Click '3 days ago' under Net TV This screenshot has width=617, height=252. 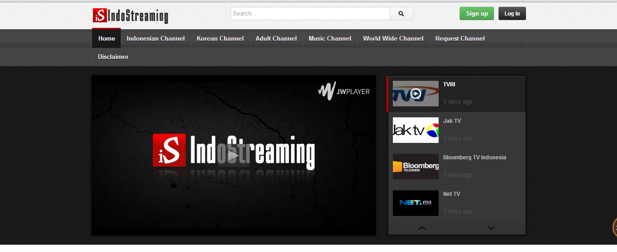point(458,211)
